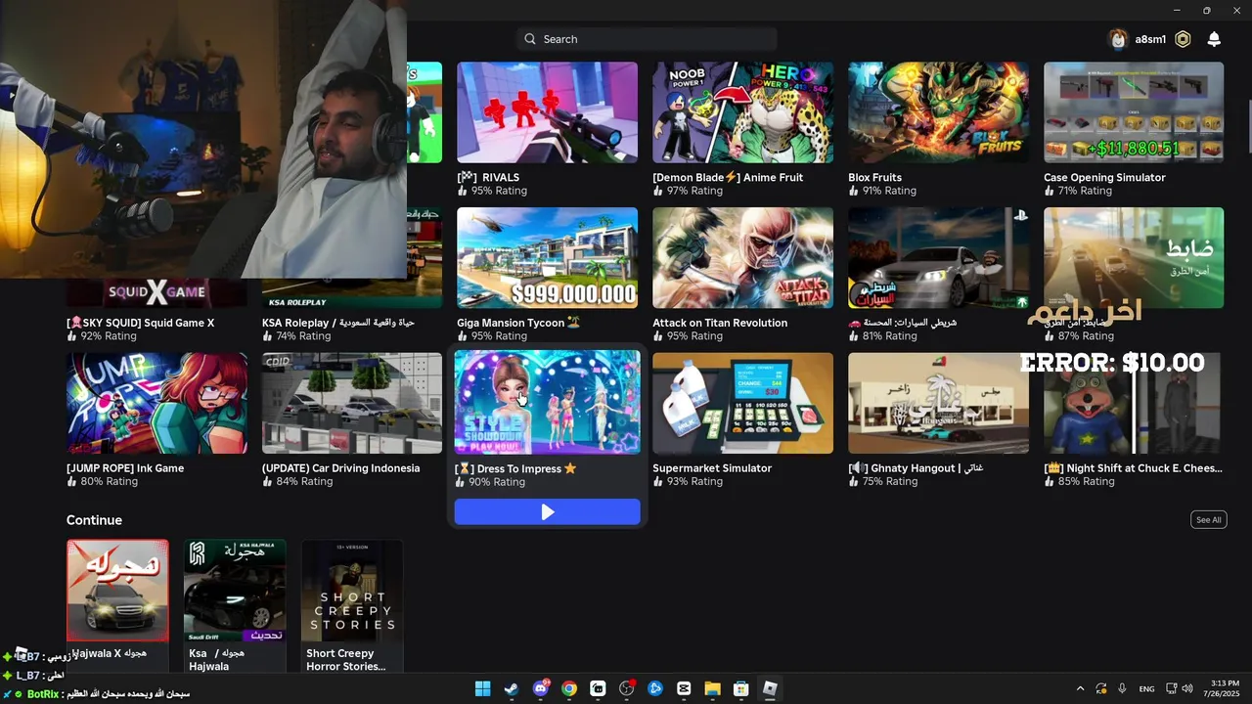See All in Continue section

pyautogui.click(x=1209, y=519)
